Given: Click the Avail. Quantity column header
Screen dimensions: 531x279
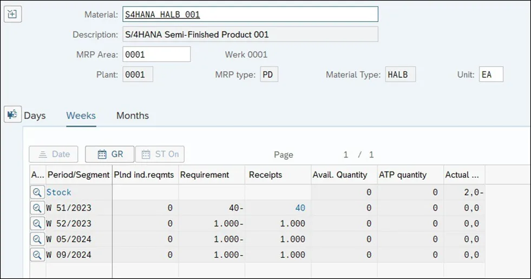Looking at the screenshot, I should coord(344,175).
